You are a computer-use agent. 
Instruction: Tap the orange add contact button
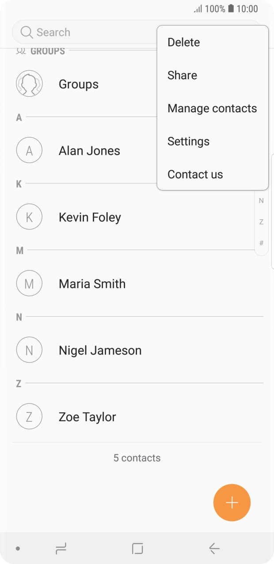(232, 502)
